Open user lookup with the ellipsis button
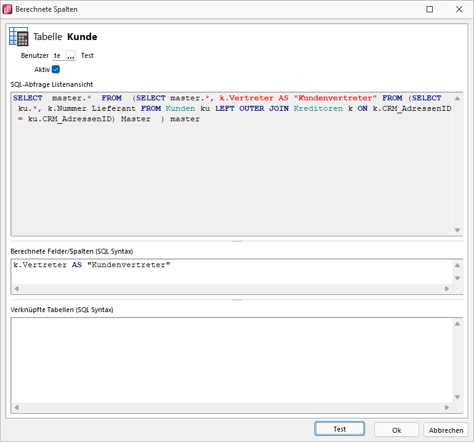474x442 pixels. (x=71, y=55)
